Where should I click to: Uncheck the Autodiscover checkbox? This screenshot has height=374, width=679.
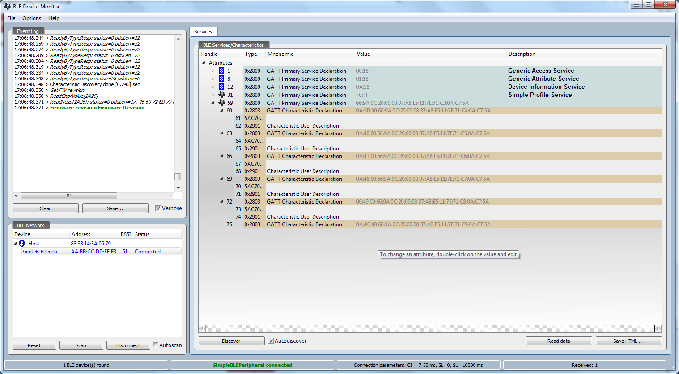(271, 341)
